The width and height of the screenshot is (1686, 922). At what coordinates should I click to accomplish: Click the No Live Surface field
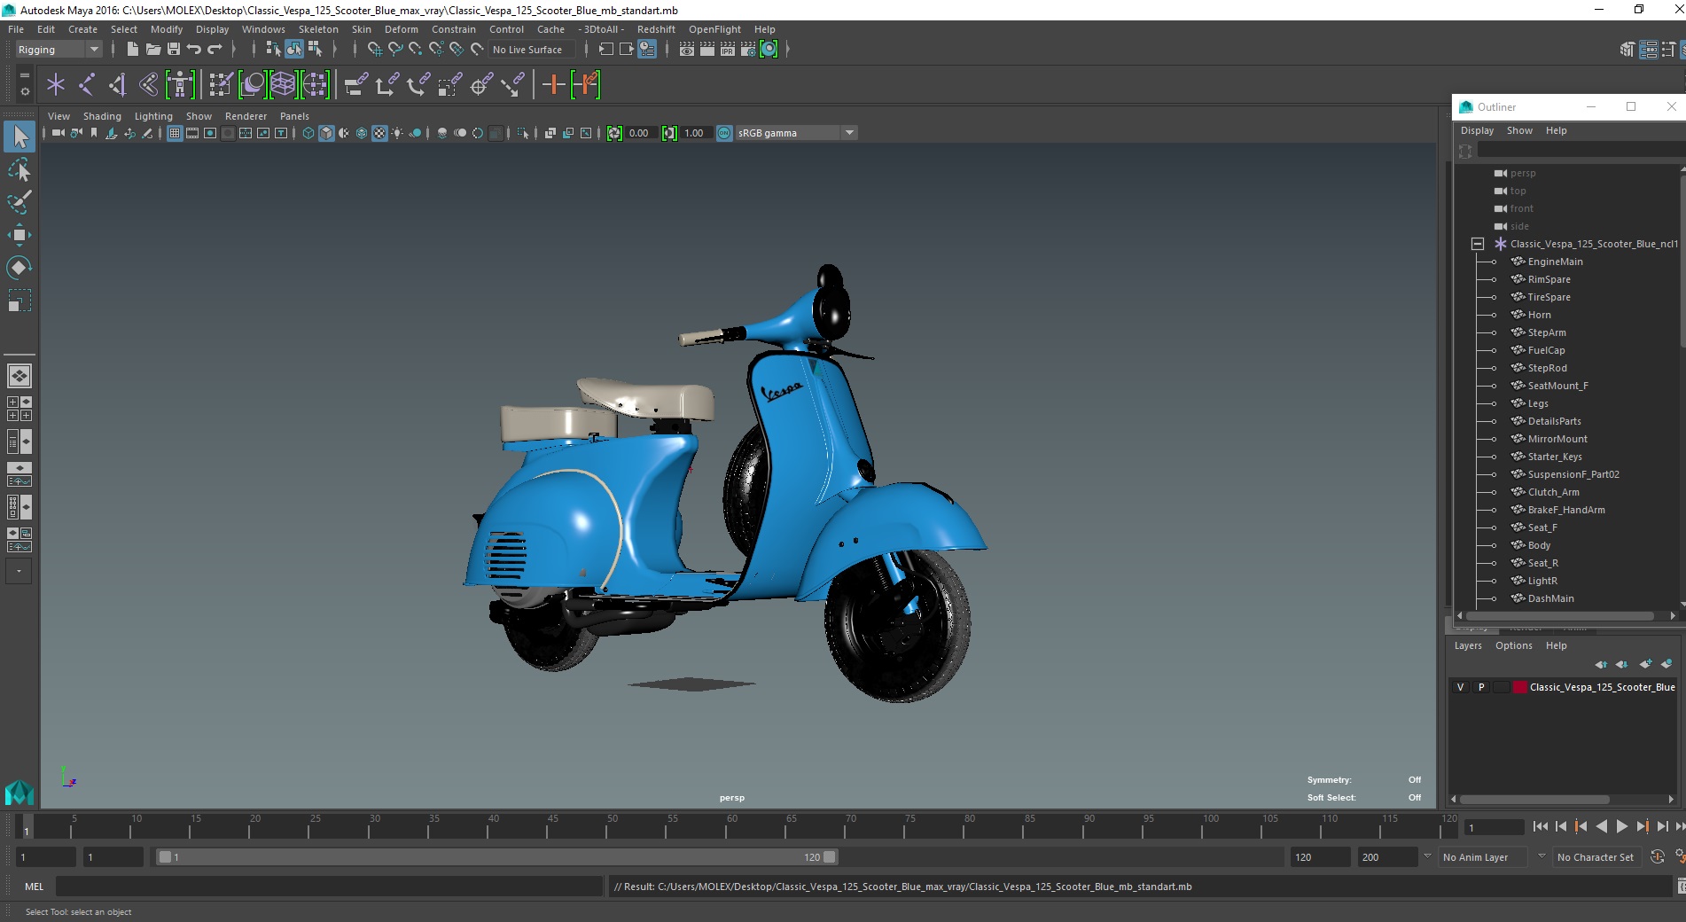point(533,50)
